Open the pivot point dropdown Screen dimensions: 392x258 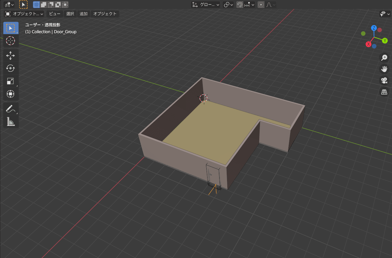pos(228,4)
